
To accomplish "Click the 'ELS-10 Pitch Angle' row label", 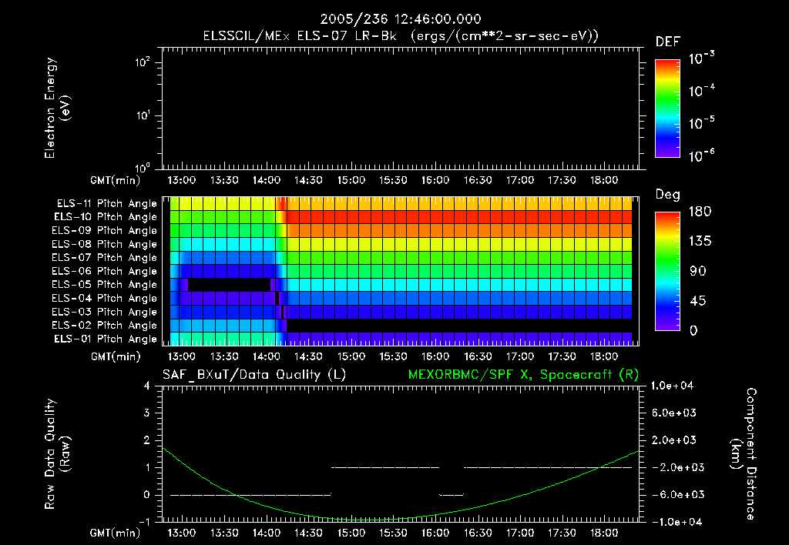I will coord(106,217).
